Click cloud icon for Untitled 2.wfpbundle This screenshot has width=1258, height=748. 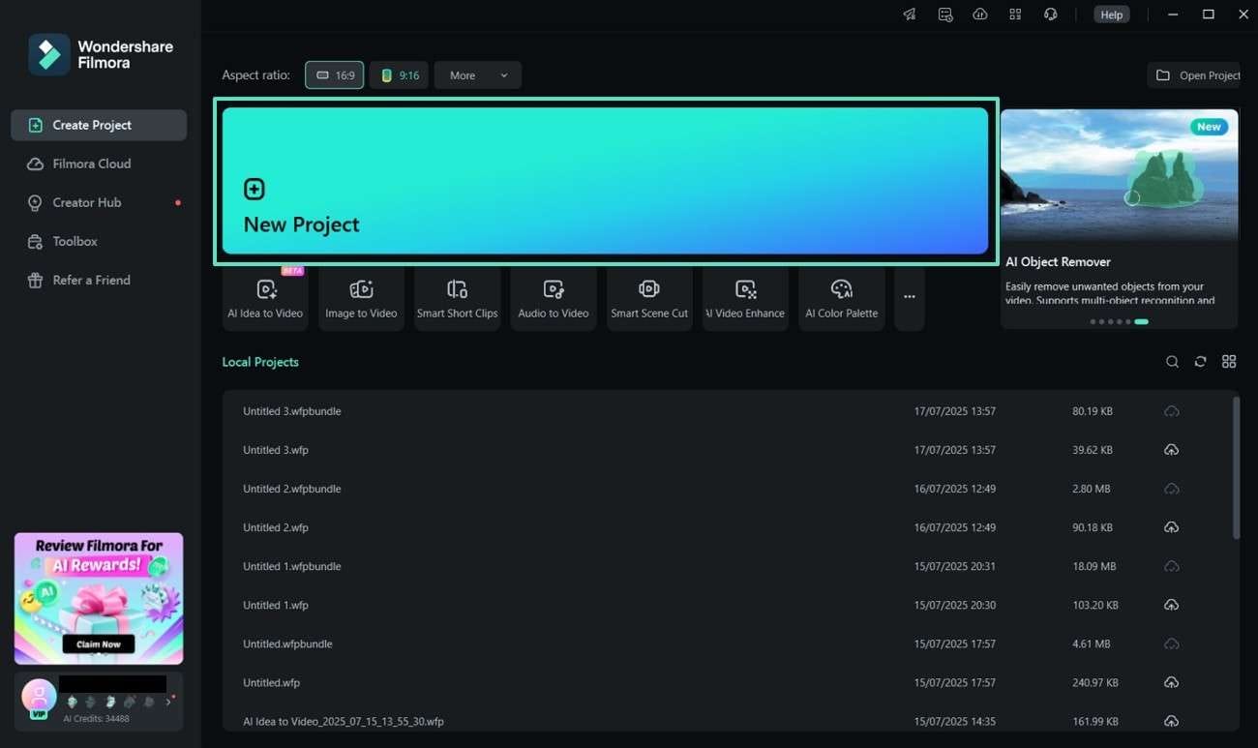tap(1171, 489)
